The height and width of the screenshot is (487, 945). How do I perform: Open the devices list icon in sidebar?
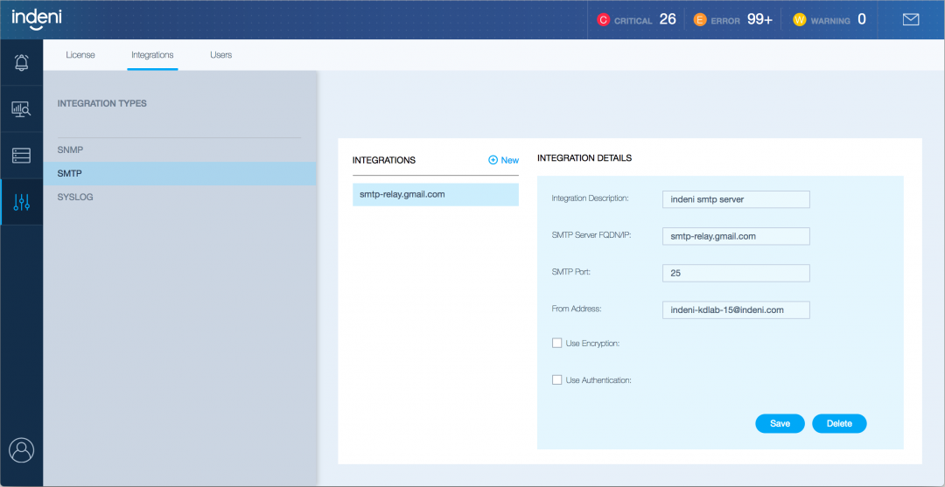pyautogui.click(x=21, y=156)
